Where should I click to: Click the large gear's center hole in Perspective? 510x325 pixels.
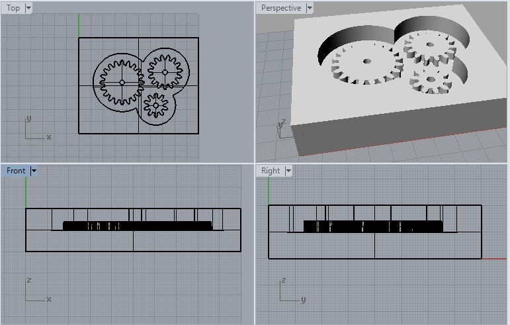[x=367, y=61]
